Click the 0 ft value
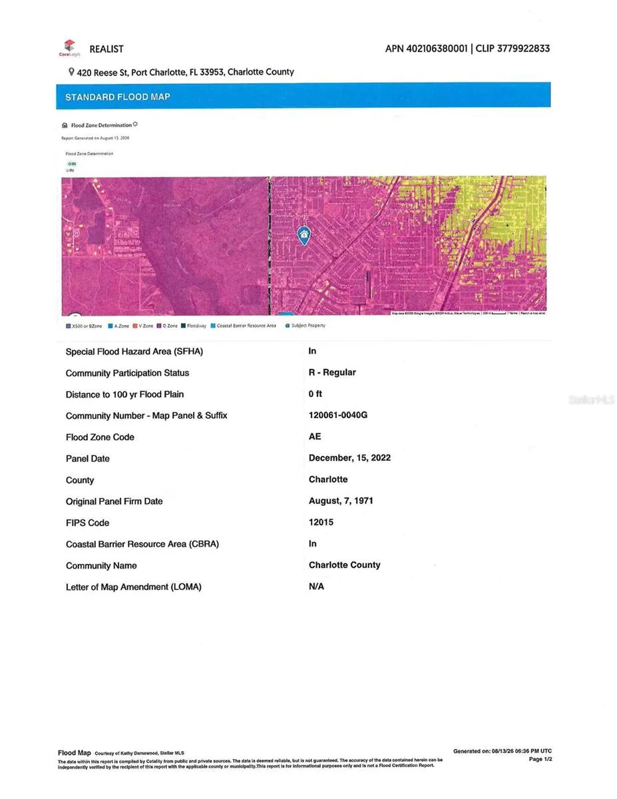 (x=315, y=394)
